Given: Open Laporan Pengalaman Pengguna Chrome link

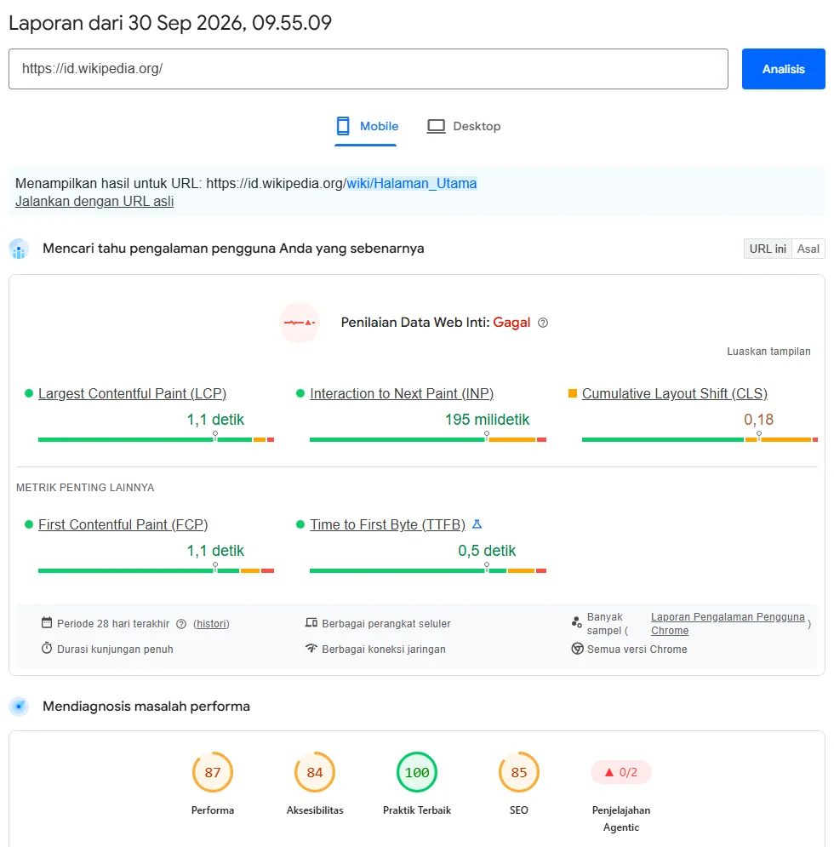Looking at the screenshot, I should coord(727,624).
